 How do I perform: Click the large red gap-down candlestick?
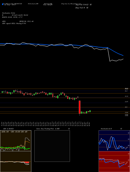[80, 107]
